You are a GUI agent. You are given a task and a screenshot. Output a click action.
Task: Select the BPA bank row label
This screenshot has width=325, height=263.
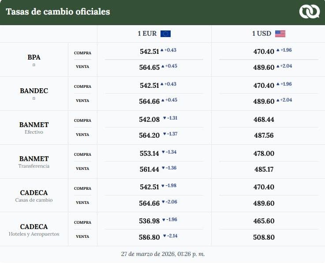[34, 57]
